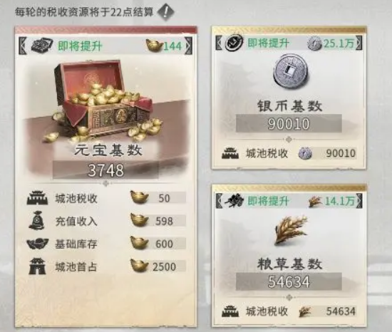Click the 即将提升 label in silver coin panel
Screen dimensions: 392x332
point(269,43)
